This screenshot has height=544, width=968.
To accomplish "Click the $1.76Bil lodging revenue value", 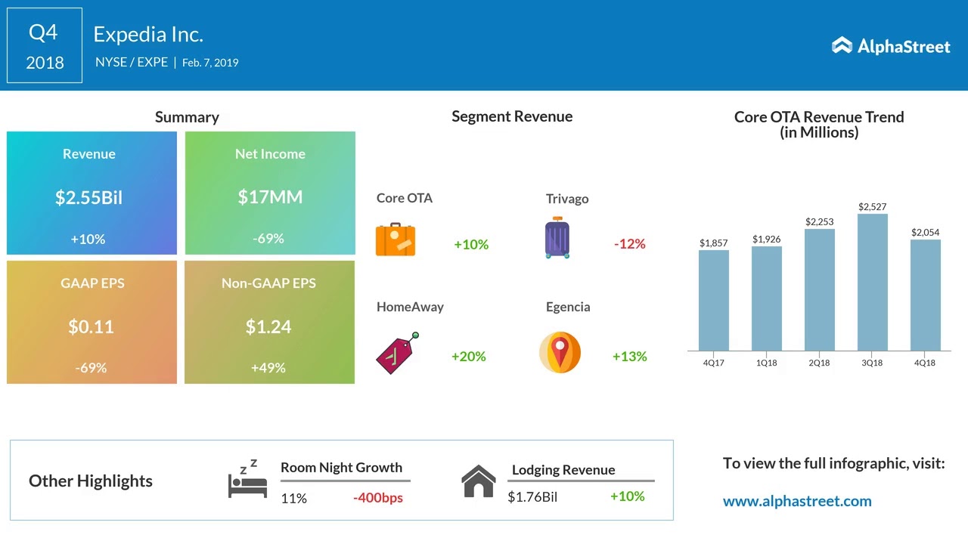I will pyautogui.click(x=532, y=497).
